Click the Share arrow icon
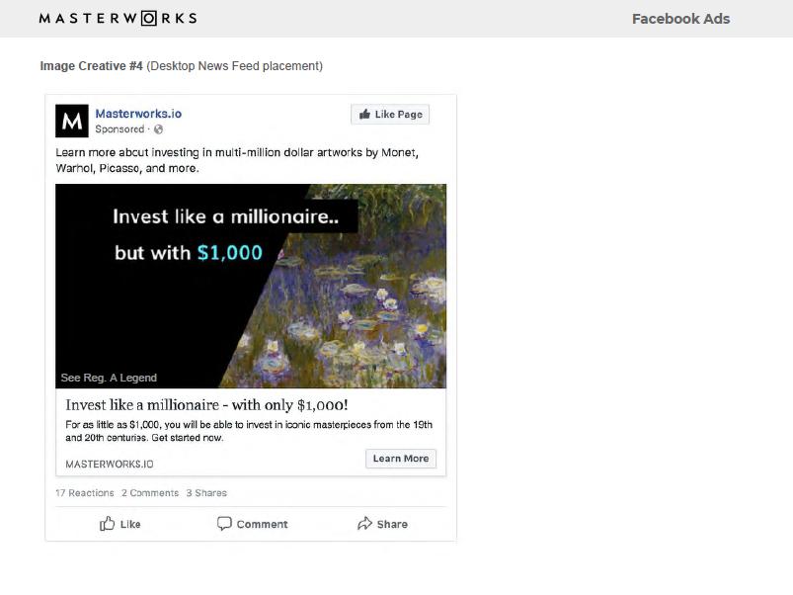Viewport: 793px width, 595px height. pos(364,524)
